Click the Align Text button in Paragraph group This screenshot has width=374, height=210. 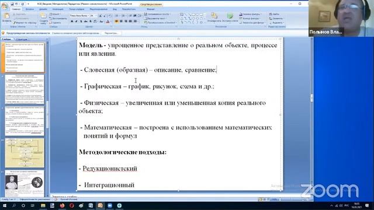[155, 18]
